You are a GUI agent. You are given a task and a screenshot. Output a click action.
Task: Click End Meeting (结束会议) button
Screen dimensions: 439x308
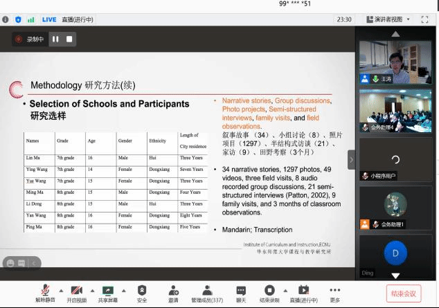pos(404,293)
